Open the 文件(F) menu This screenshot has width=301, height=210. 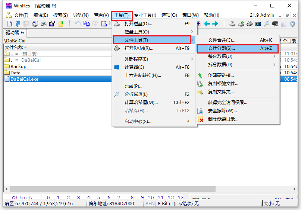pos(21,15)
